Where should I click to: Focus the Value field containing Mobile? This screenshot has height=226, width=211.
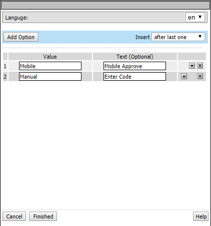[50, 66]
